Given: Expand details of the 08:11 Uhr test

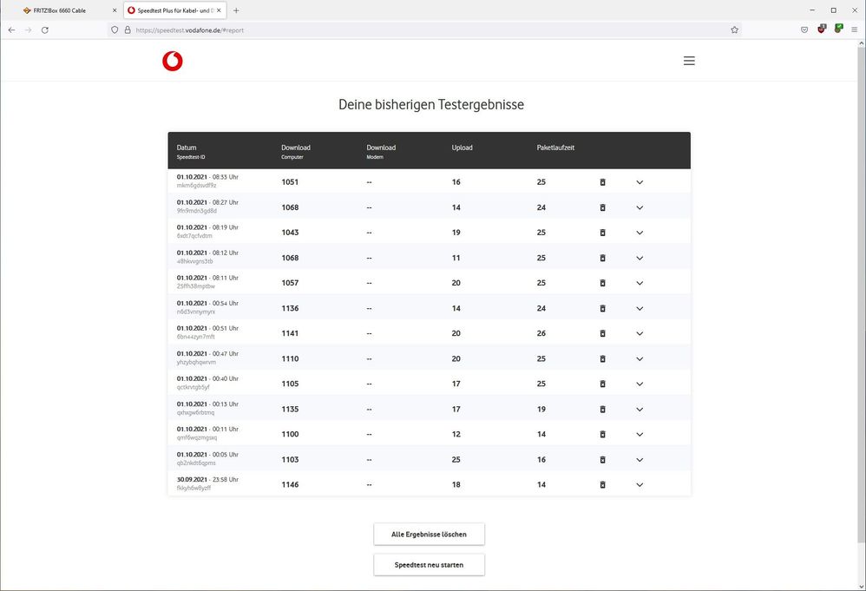Looking at the screenshot, I should pos(640,283).
